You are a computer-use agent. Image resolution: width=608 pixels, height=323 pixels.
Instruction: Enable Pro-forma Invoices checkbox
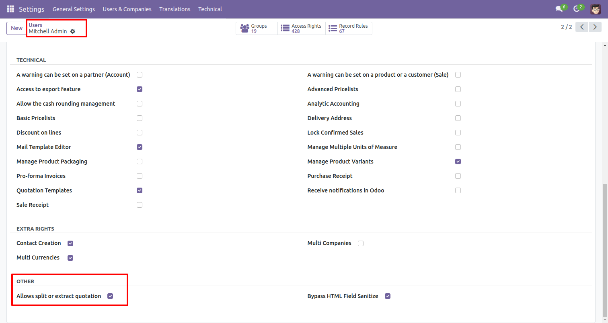tap(140, 176)
